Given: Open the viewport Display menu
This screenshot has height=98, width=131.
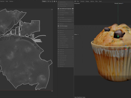Looking at the screenshot, I should pyautogui.click(x=87, y=1).
